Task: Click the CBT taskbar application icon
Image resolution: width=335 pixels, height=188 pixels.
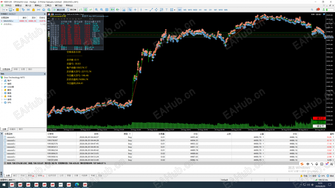Action: coord(61,184)
